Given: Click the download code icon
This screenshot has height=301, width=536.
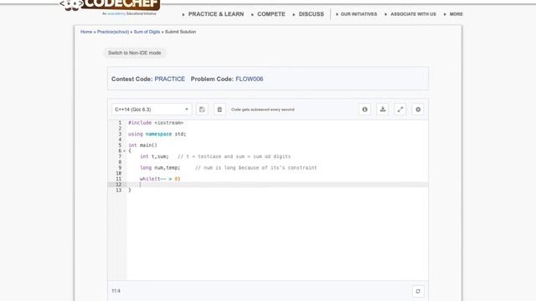Looking at the screenshot, I should click(x=383, y=110).
